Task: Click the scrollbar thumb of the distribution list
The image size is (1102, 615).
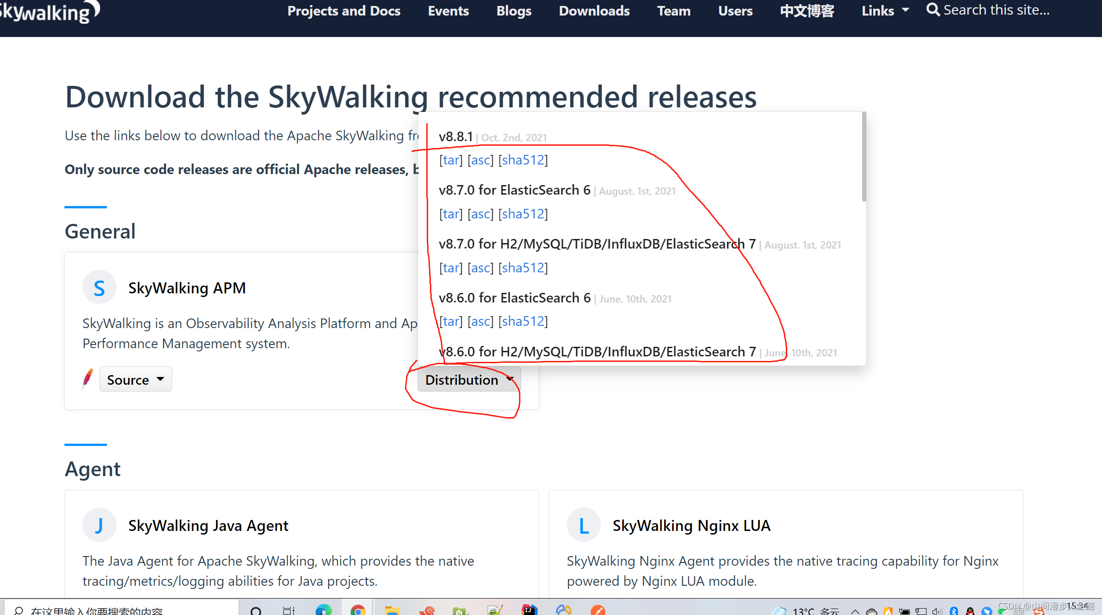Action: (x=864, y=157)
